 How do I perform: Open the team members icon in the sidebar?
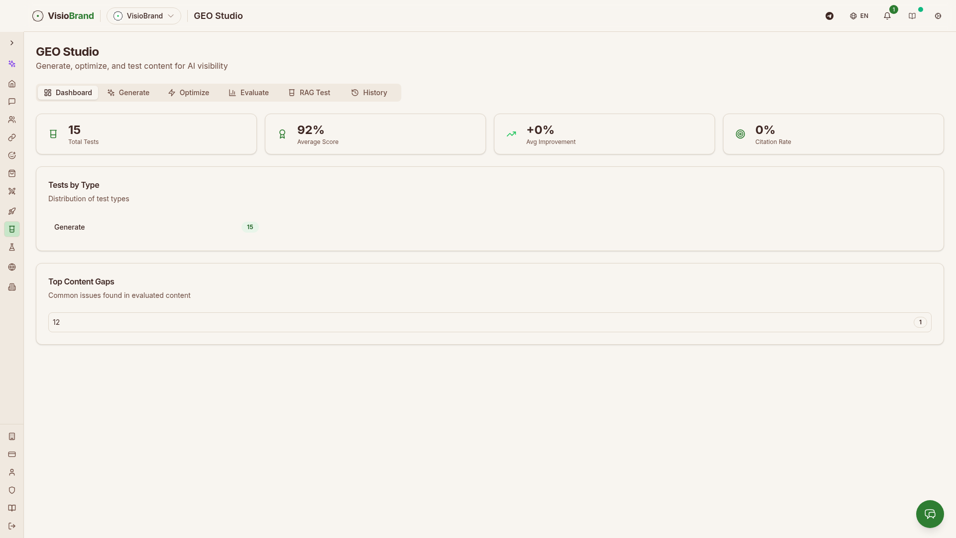click(12, 120)
